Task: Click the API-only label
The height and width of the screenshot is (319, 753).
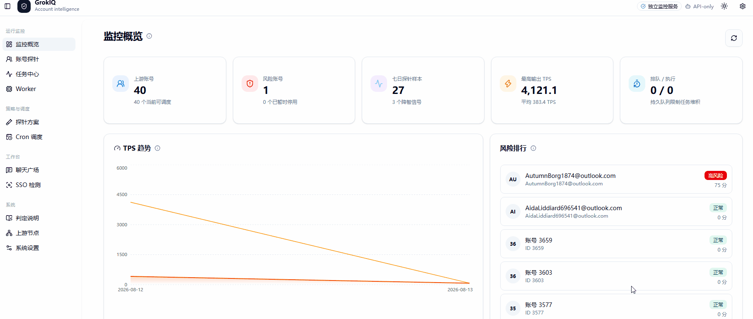Action: click(700, 6)
